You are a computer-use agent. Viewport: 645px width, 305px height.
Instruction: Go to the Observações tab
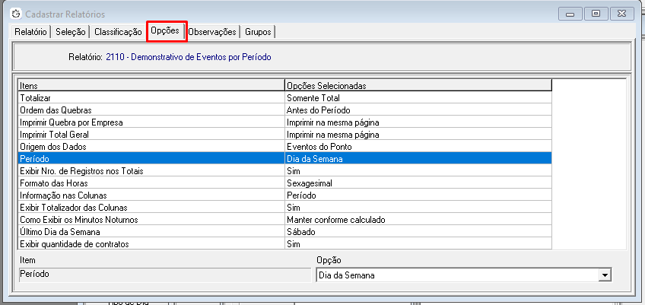click(212, 32)
